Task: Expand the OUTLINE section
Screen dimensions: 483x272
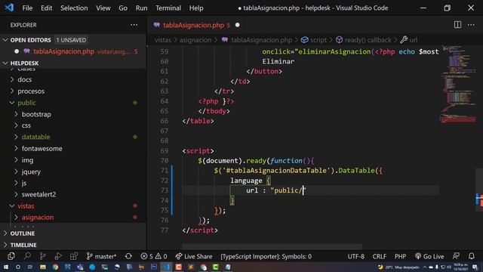Action: 72,233
